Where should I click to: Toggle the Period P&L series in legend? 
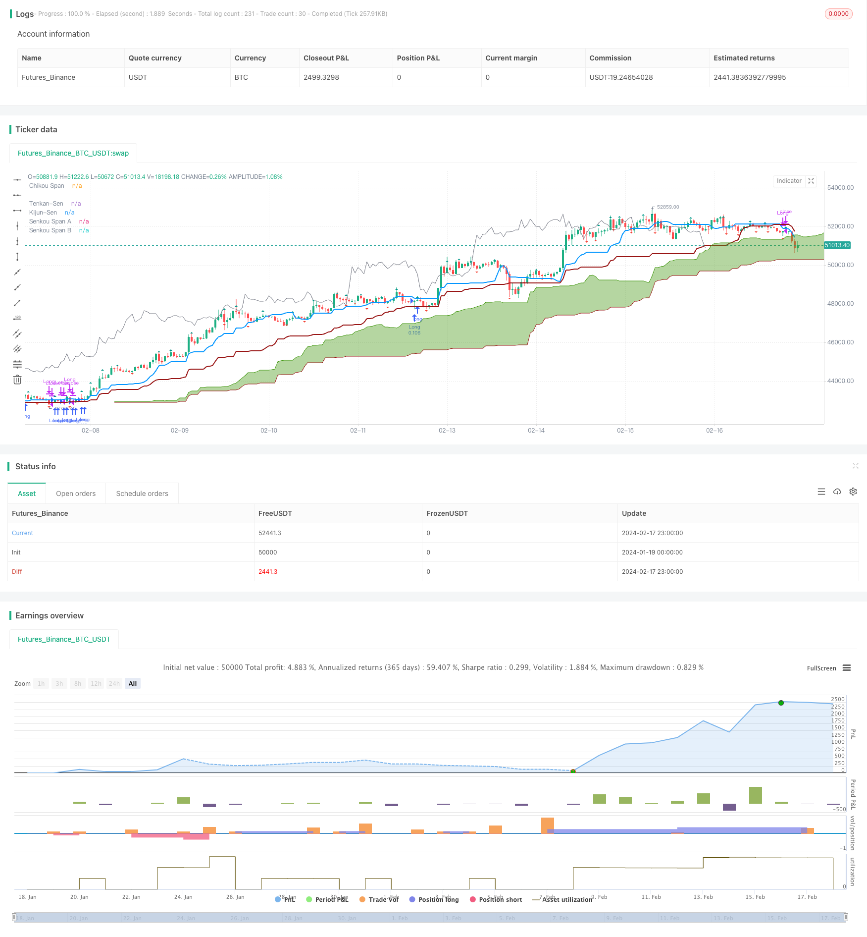tap(327, 899)
